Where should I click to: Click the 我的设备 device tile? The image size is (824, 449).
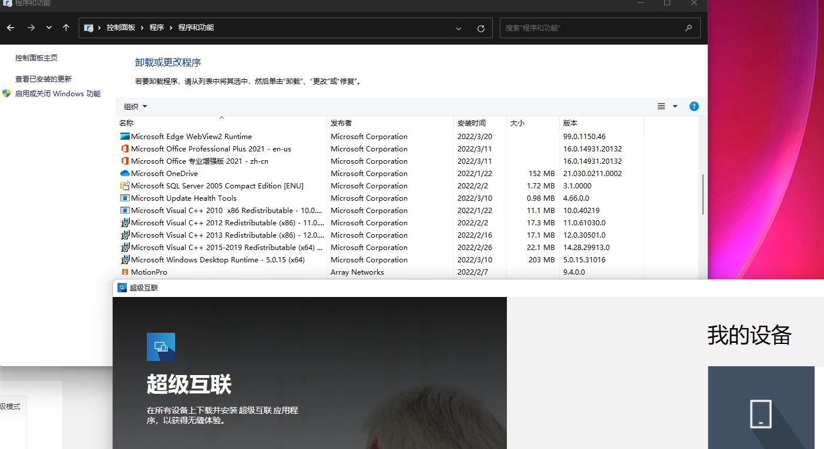(x=761, y=407)
